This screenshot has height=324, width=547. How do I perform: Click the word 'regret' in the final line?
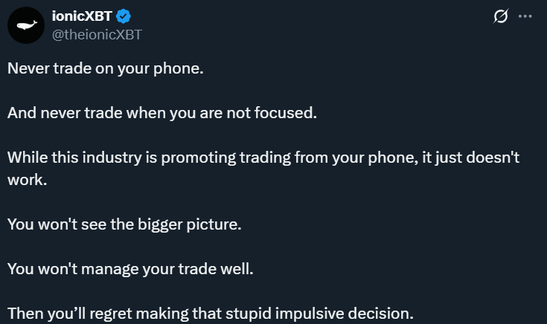pos(111,314)
